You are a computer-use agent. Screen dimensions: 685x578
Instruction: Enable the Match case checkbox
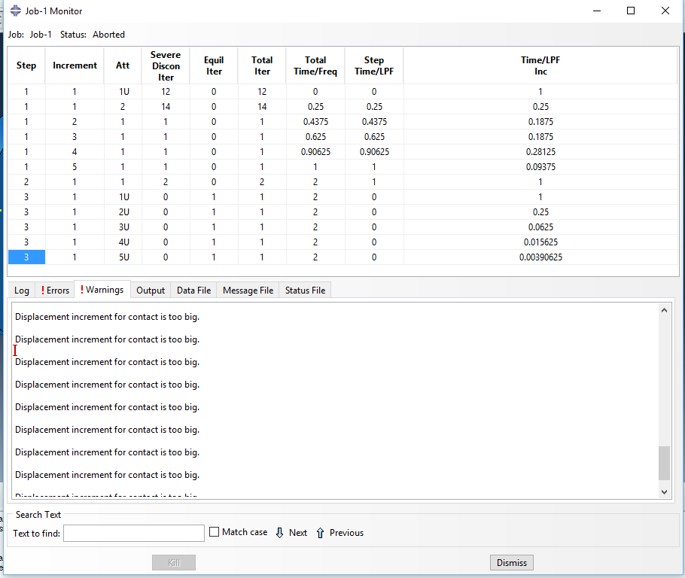[x=215, y=532]
